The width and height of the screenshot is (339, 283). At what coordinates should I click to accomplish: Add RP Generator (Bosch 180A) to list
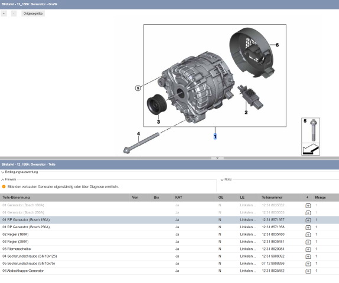coord(308,220)
